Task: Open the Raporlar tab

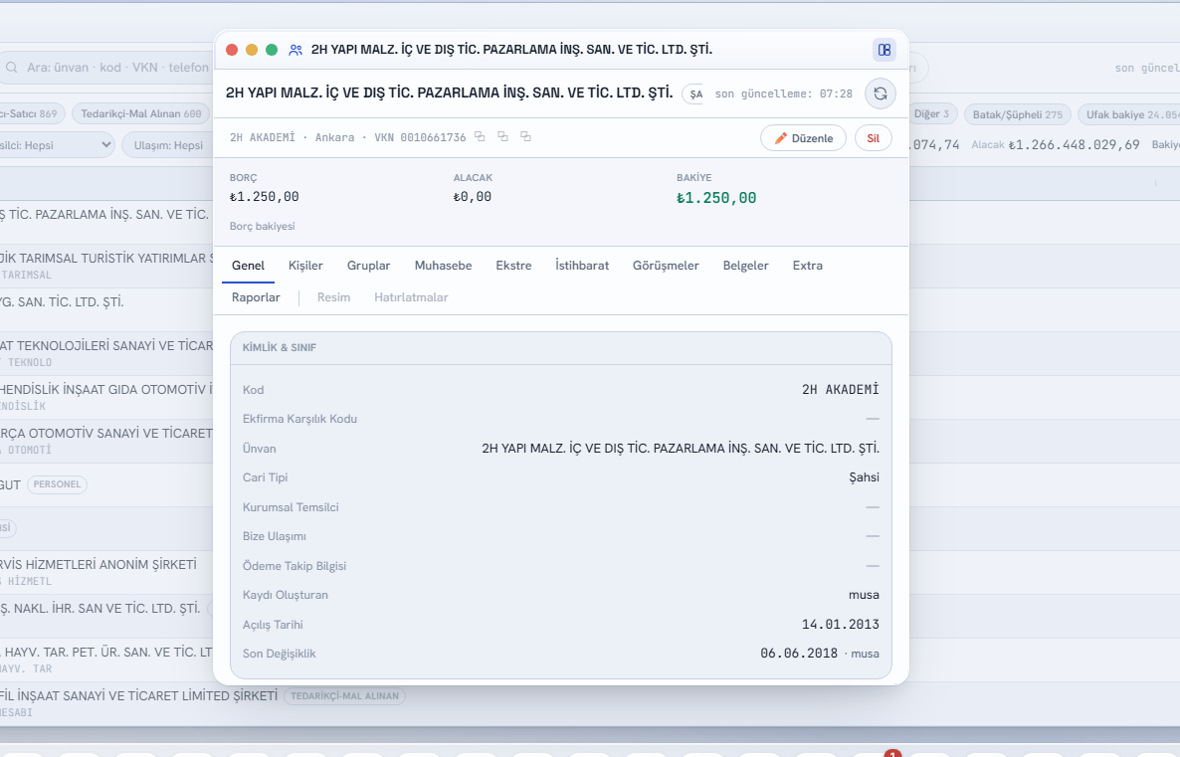Action: [x=256, y=297]
